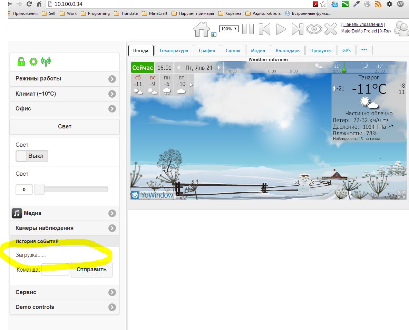
Task: Switch to the Медиа tab
Action: (x=258, y=50)
